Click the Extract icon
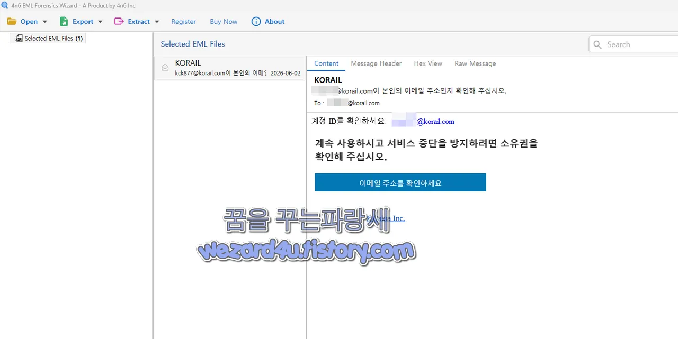Viewport: 678px width, 339px height. [119, 22]
